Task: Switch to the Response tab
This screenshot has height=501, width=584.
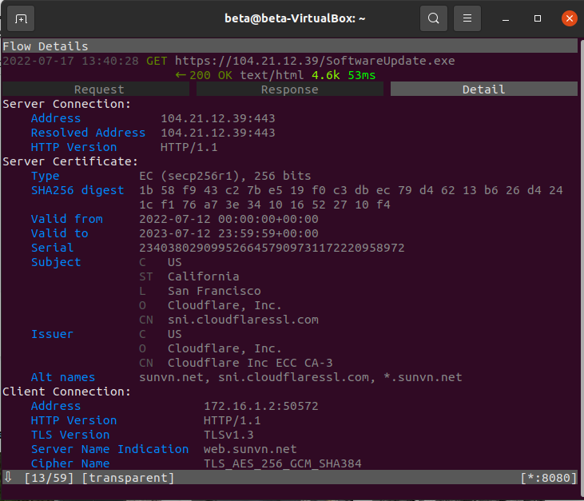Action: pos(290,89)
